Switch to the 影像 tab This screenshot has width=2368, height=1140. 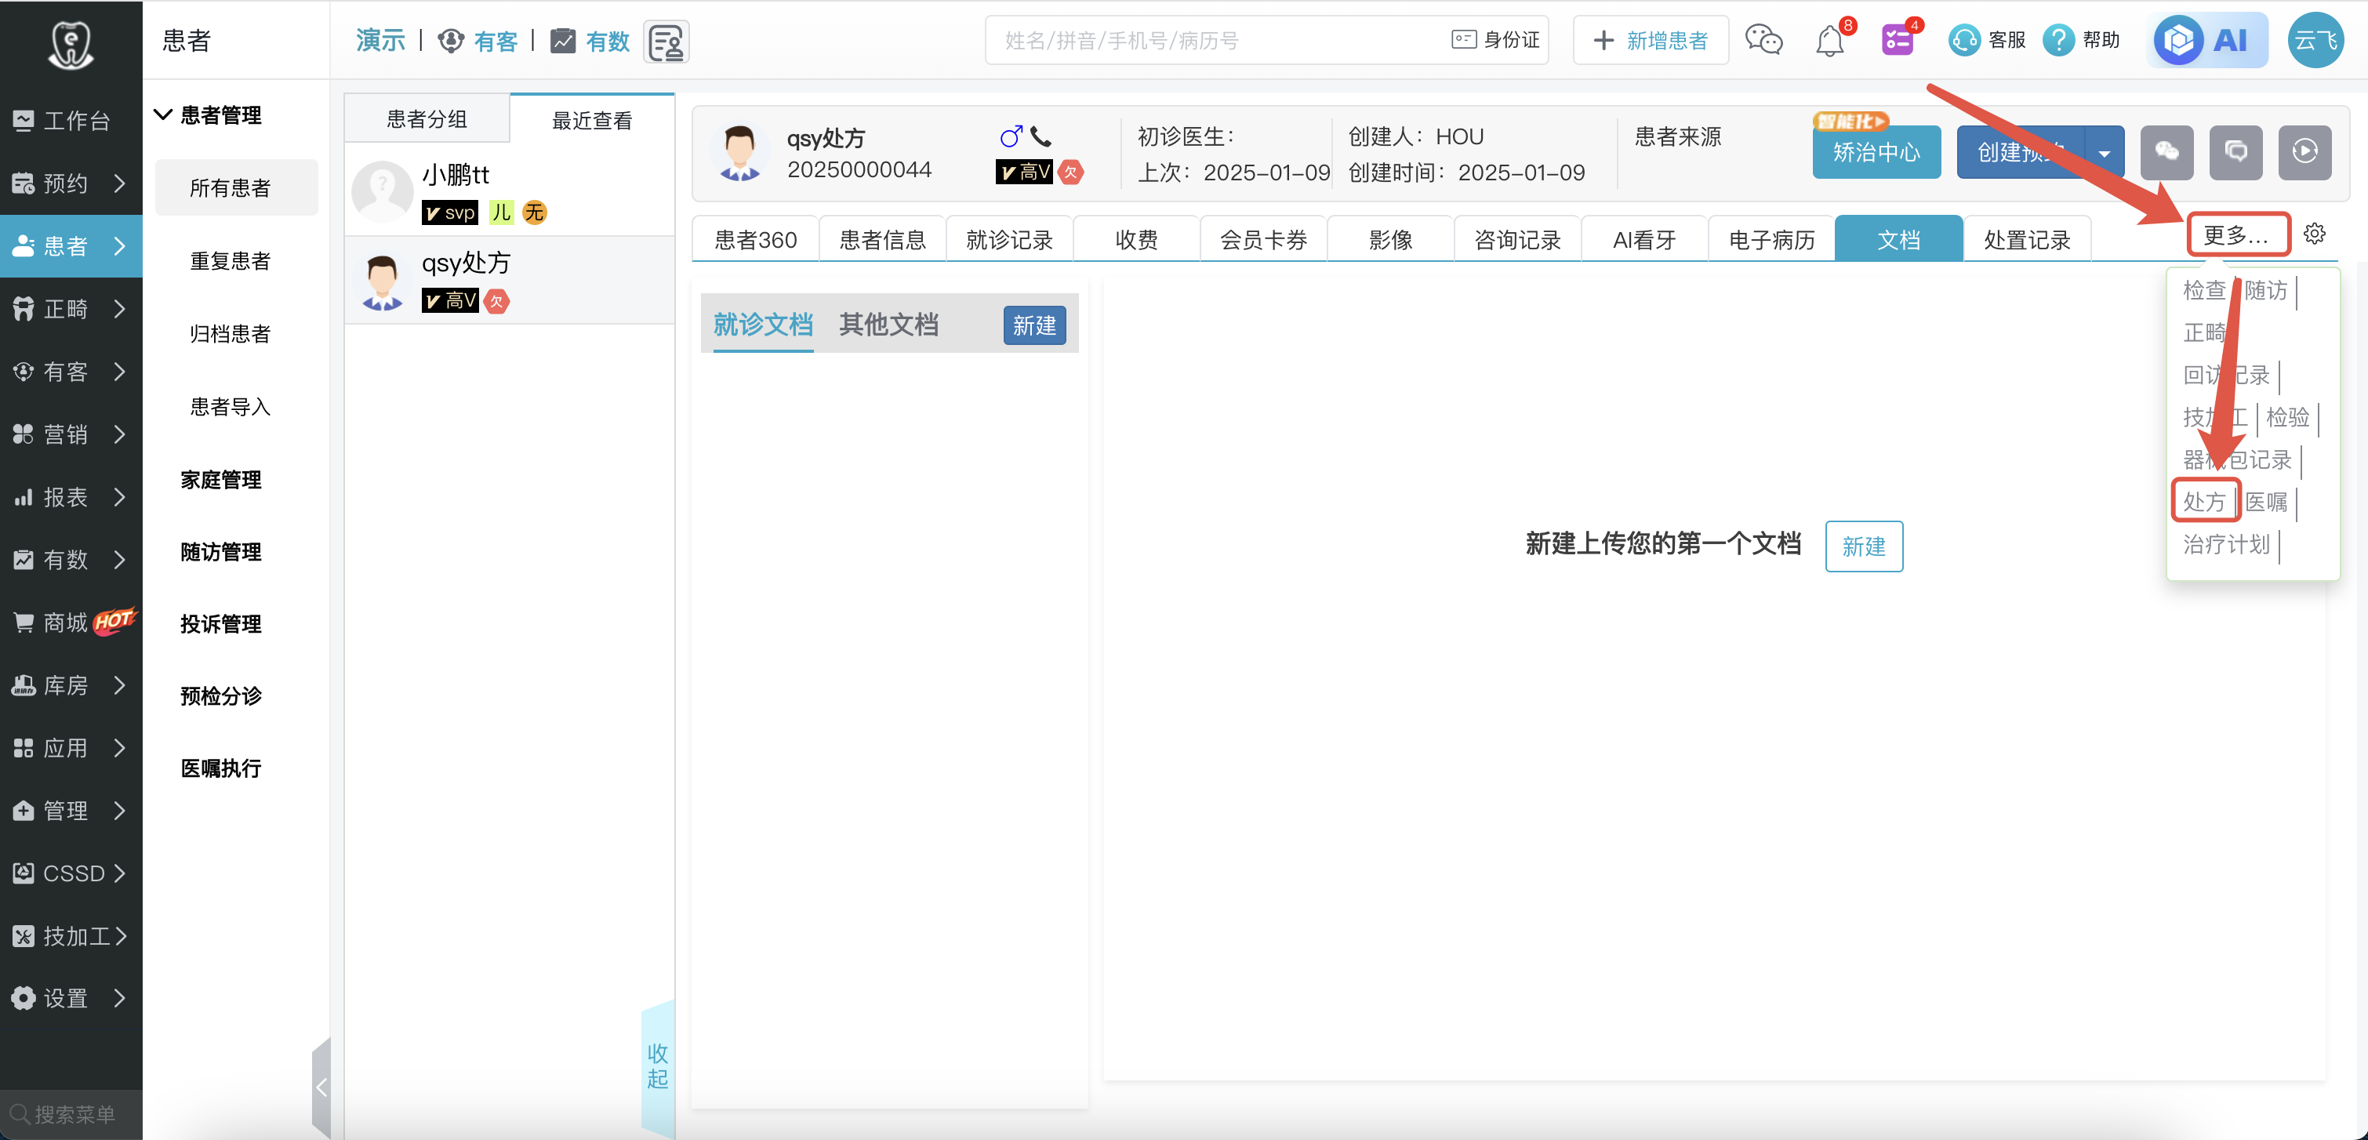[x=1390, y=239]
